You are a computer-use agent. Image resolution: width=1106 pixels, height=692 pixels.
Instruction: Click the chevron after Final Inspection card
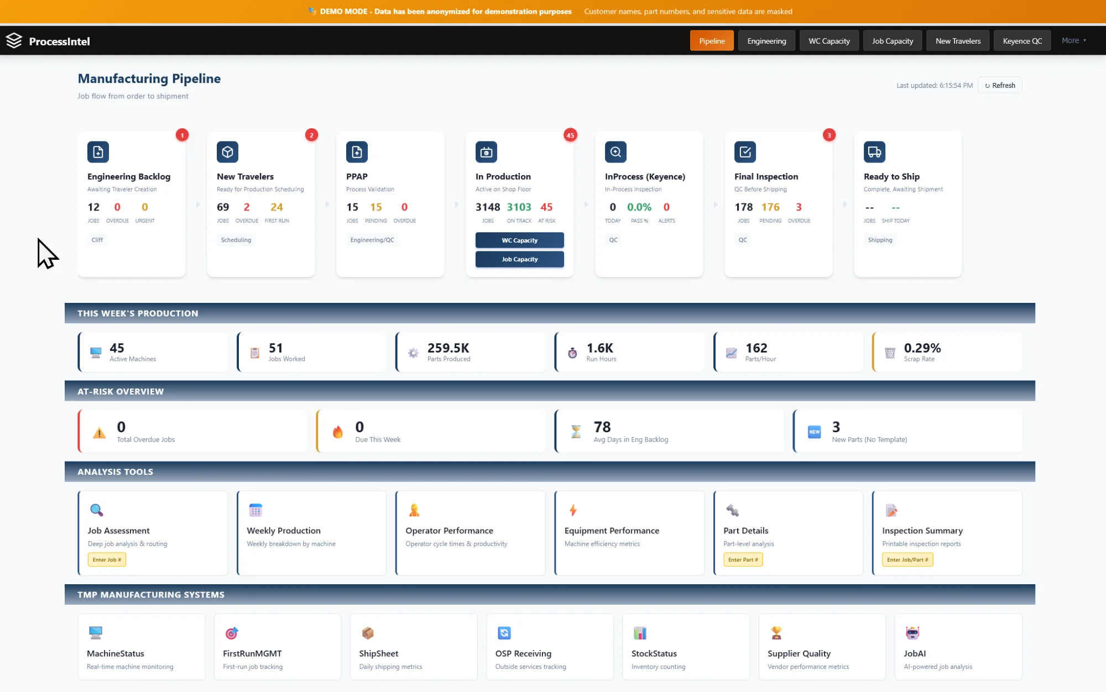point(844,204)
